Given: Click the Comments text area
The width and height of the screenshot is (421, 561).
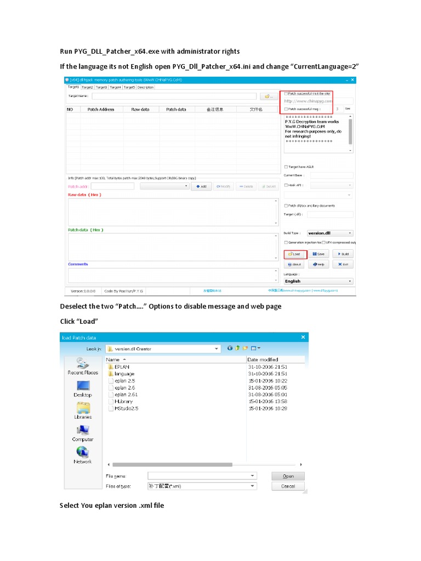Looking at the screenshot, I should (173, 276).
